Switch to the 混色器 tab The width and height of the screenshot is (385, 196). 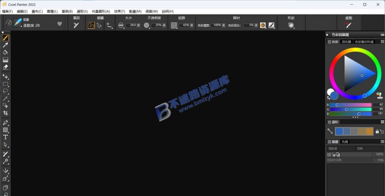(x=346, y=42)
